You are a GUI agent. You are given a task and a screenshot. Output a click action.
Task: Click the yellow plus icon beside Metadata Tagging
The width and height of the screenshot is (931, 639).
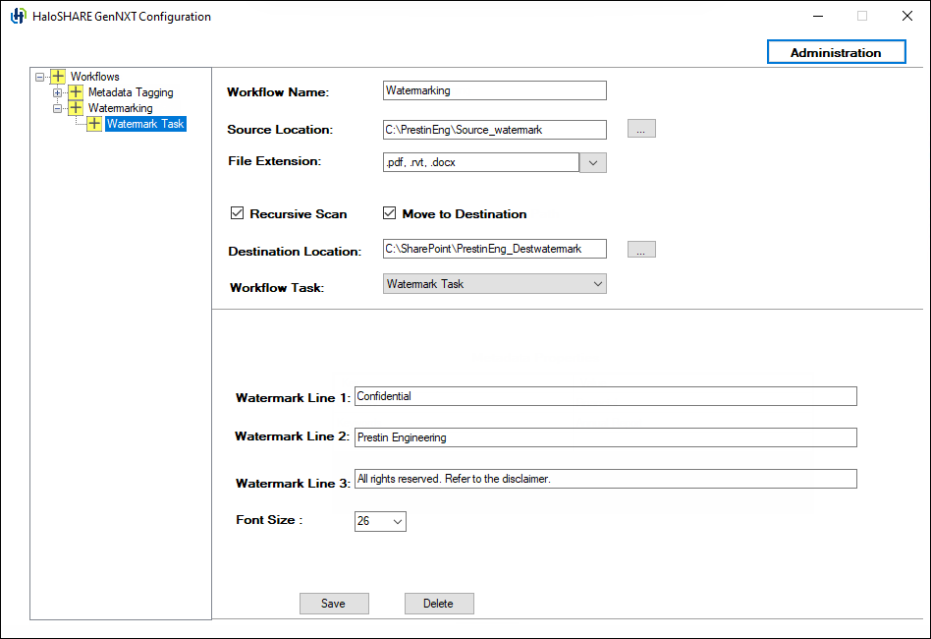(x=76, y=92)
